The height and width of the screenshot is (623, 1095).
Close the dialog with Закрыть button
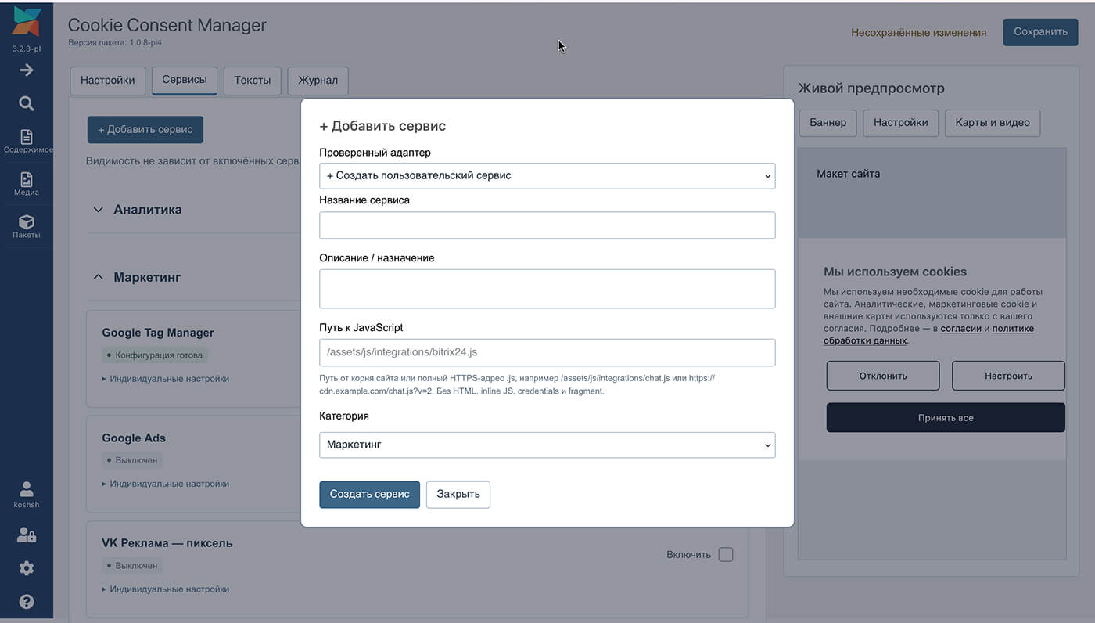pyautogui.click(x=458, y=495)
